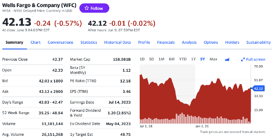Show the Max chart range

click(x=213, y=59)
